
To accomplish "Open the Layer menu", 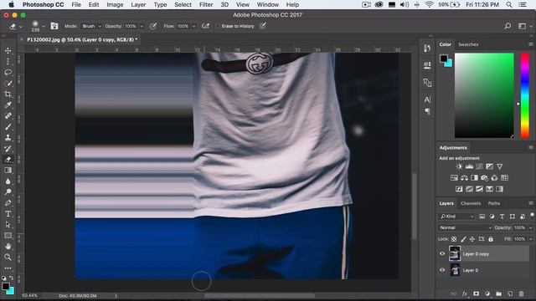I will (138, 5).
